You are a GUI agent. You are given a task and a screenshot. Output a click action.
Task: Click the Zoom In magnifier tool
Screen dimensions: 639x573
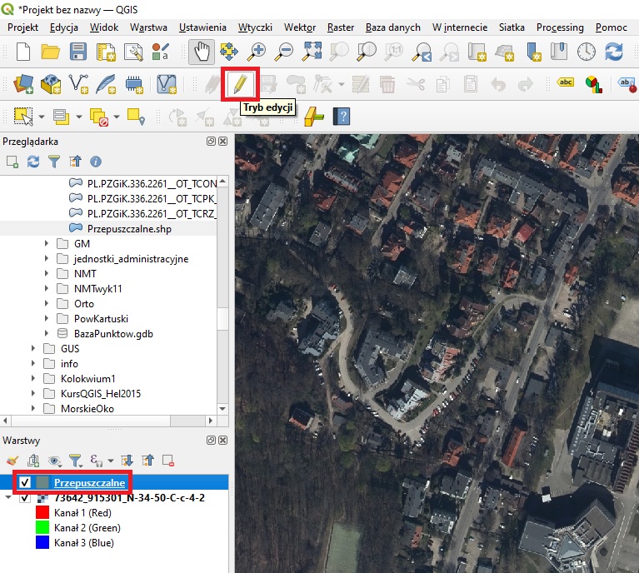tap(257, 52)
